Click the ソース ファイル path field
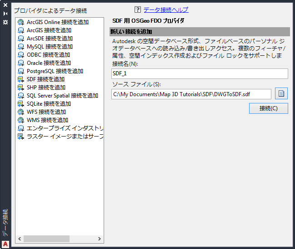 (191, 94)
